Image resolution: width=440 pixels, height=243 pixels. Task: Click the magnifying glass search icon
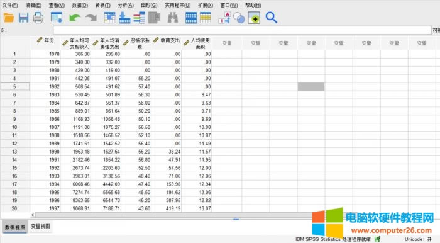pos(271,18)
